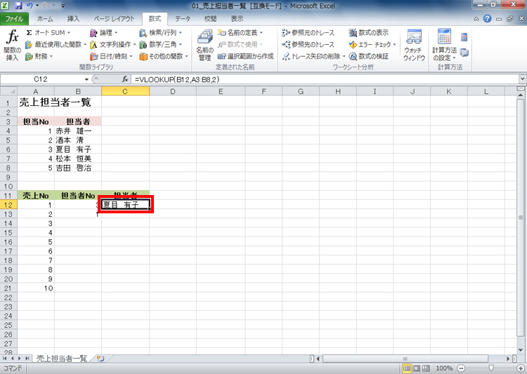Open the Insert Function (関数の挿入) button

pyautogui.click(x=13, y=46)
